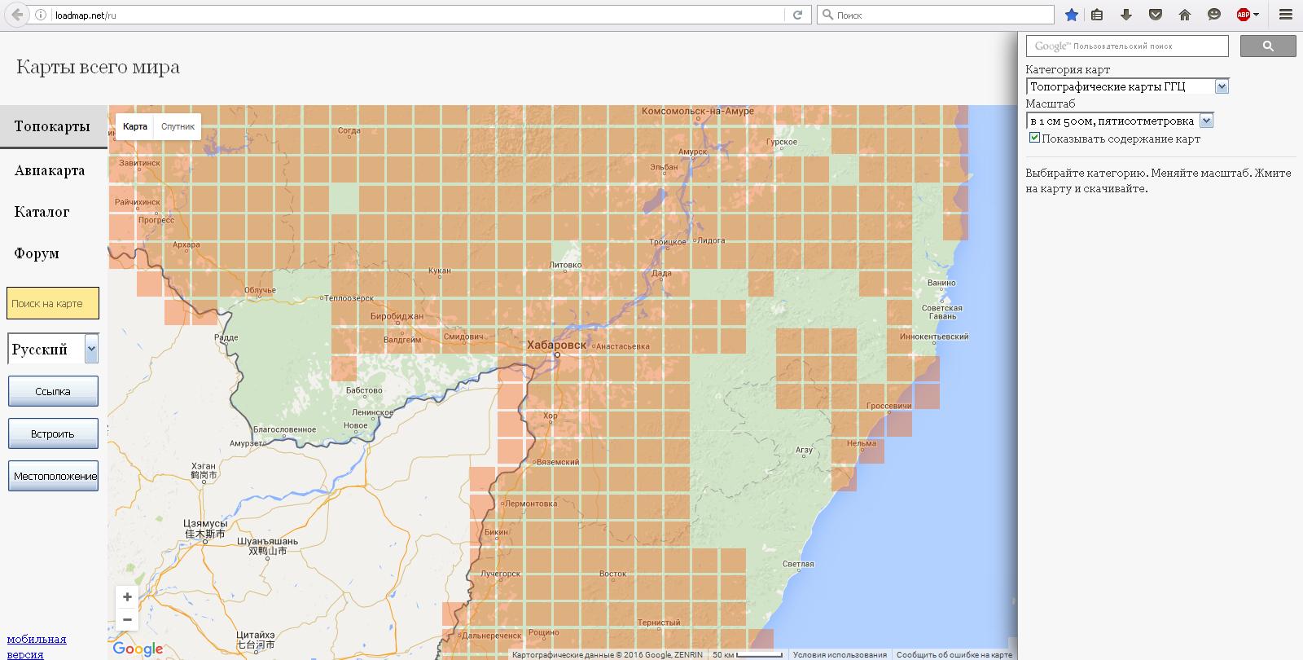This screenshot has width=1303, height=660.
Task: Toggle the 'Показывать содержание карт' checkbox
Action: click(1034, 138)
